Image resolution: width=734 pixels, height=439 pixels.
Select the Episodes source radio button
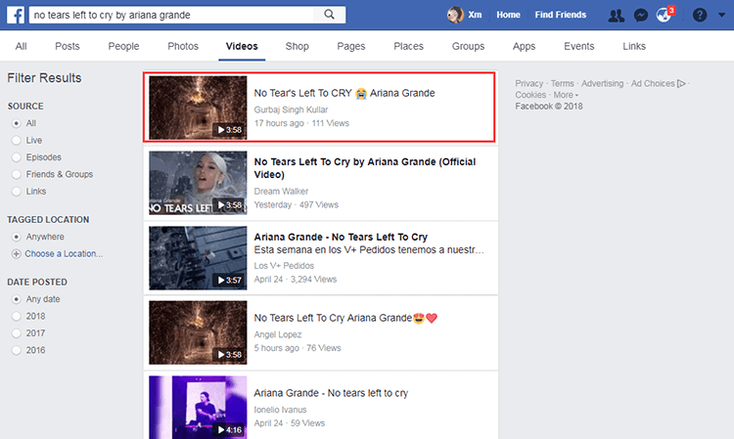pos(17,157)
